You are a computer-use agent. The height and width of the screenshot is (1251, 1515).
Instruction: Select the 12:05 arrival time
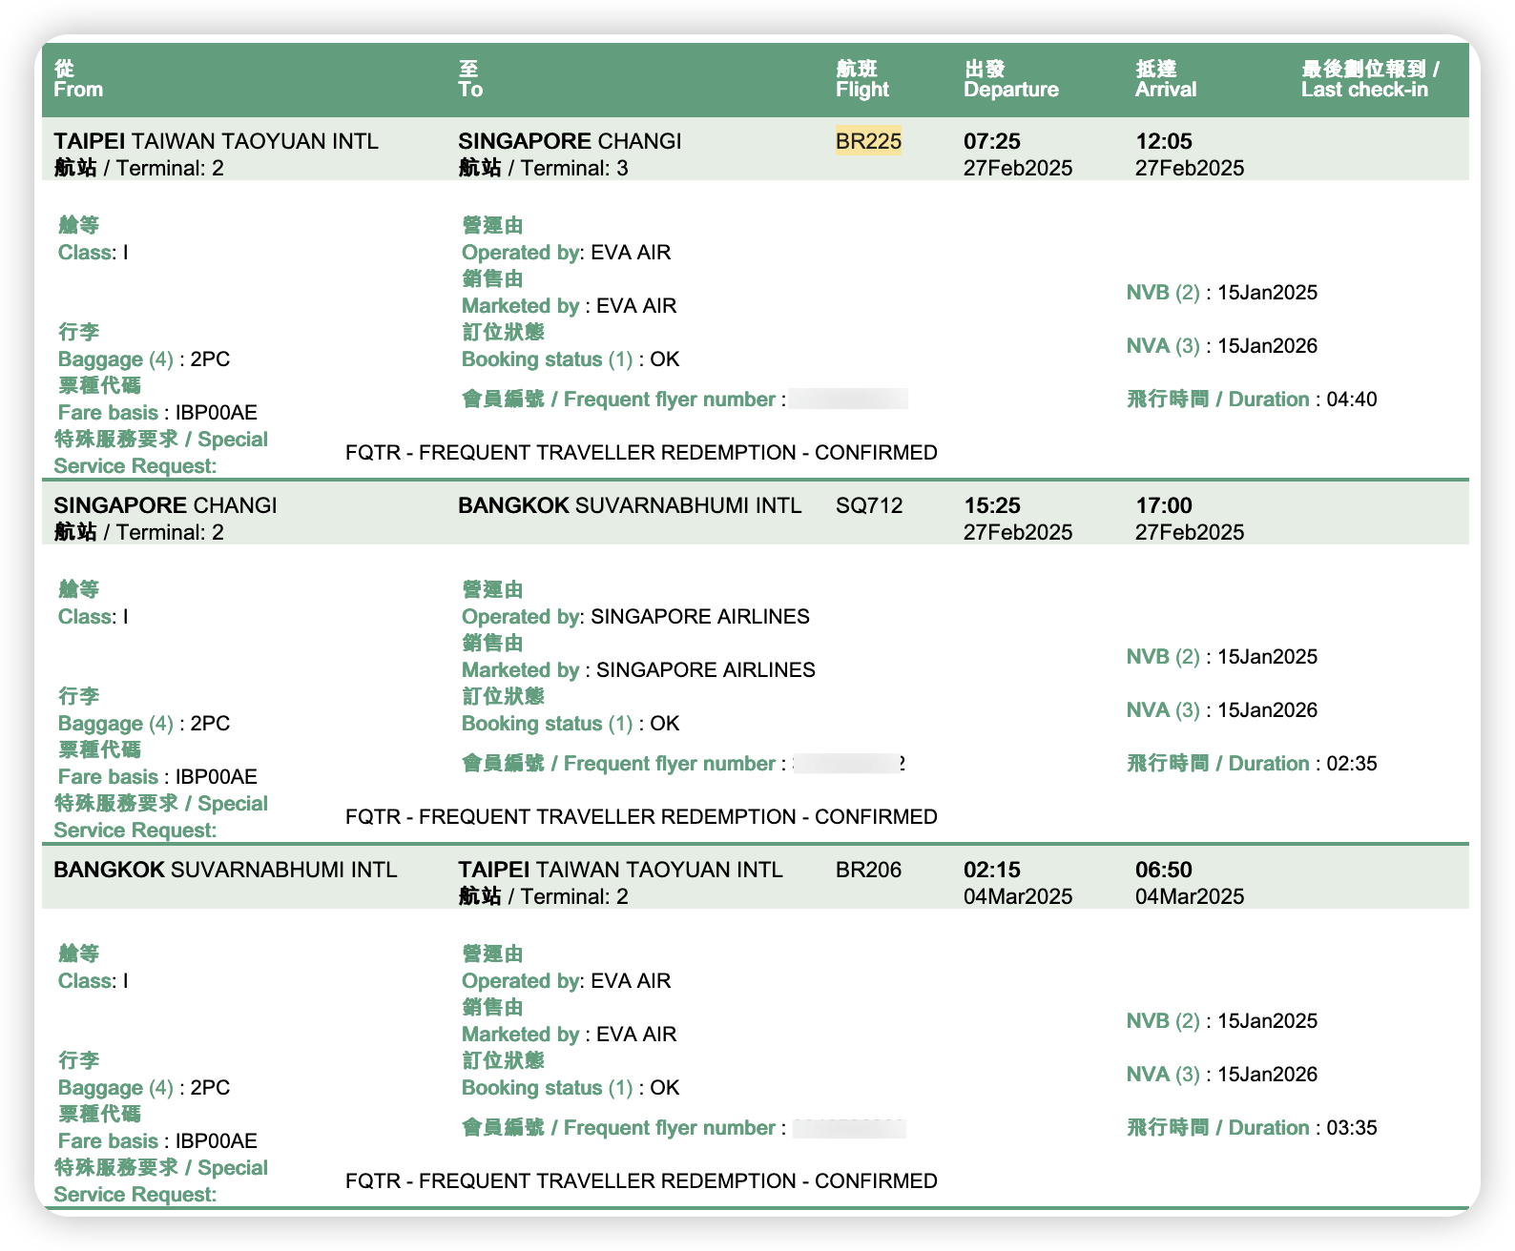coord(1163,141)
